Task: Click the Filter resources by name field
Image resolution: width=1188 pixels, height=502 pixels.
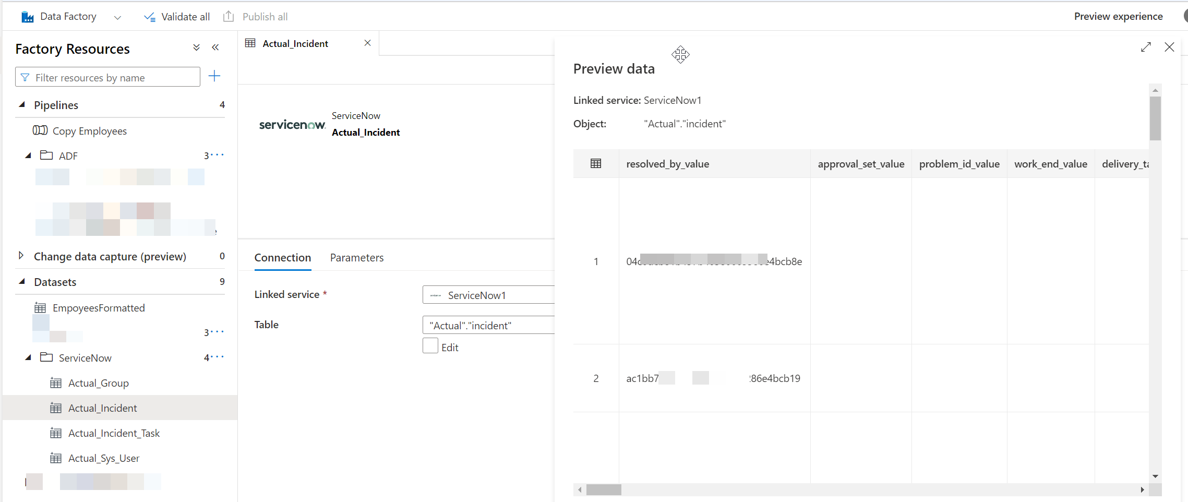Action: click(x=107, y=77)
